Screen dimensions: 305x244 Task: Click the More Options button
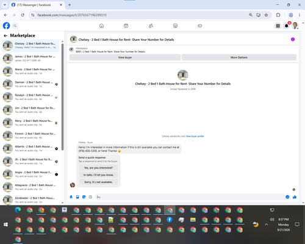point(239,57)
